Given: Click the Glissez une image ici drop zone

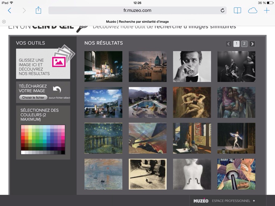Looking at the screenshot, I should 43,64.
